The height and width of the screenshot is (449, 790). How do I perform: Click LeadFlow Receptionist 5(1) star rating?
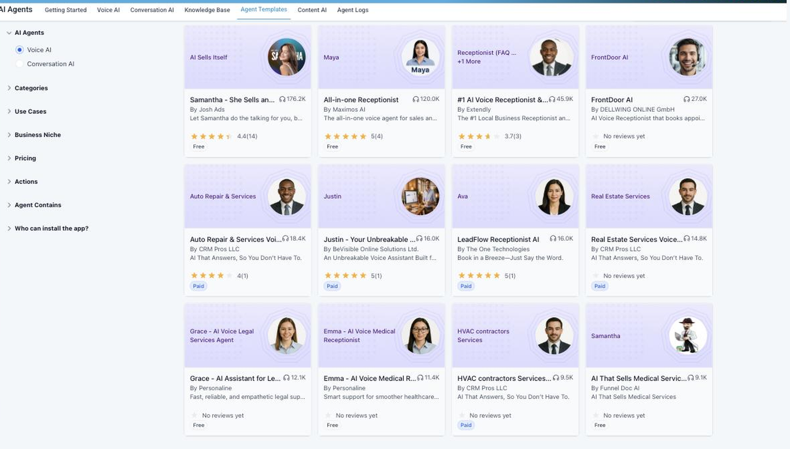(486, 276)
